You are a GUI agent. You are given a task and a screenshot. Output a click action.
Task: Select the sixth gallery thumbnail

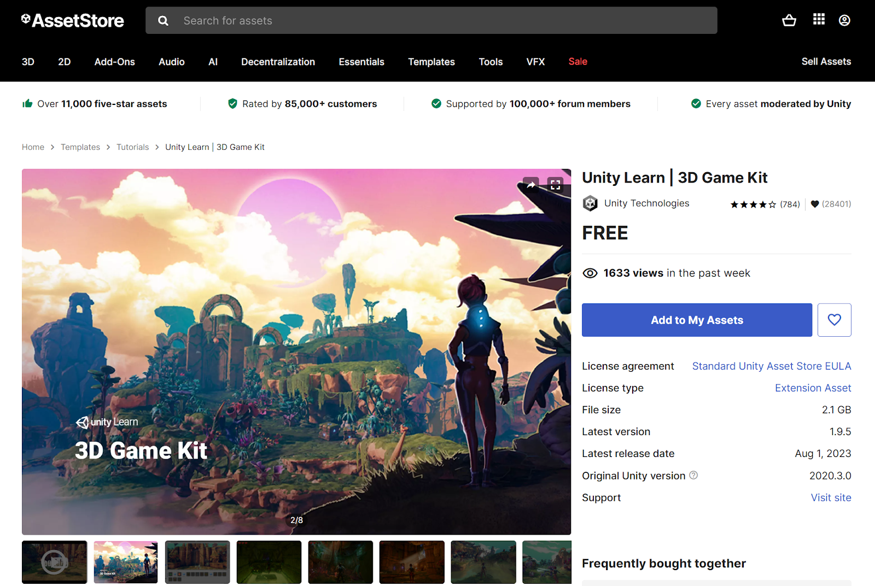click(x=412, y=562)
